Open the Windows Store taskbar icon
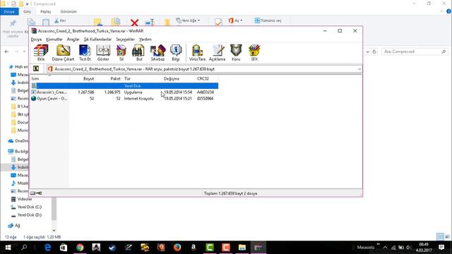The image size is (452, 254). click(x=64, y=248)
